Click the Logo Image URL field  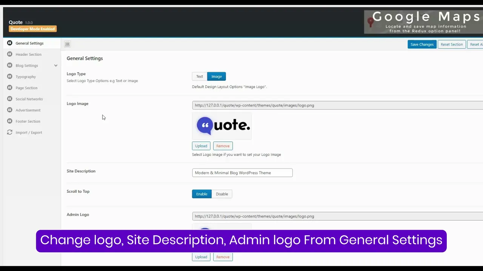click(x=337, y=105)
